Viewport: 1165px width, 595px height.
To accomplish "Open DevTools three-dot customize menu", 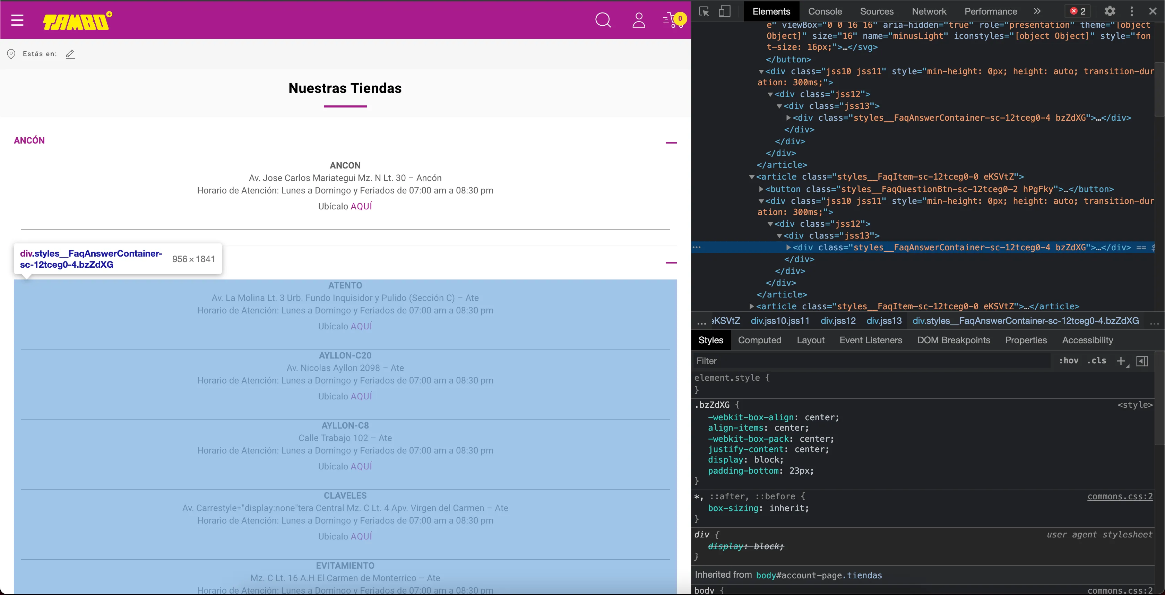I will (1132, 11).
